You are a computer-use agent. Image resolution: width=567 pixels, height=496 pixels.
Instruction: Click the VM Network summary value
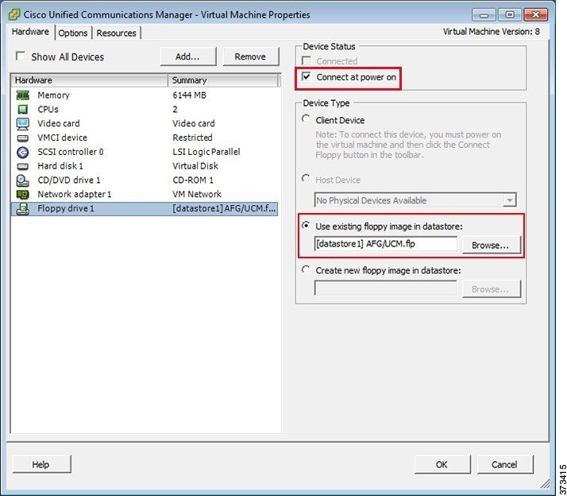click(x=197, y=195)
